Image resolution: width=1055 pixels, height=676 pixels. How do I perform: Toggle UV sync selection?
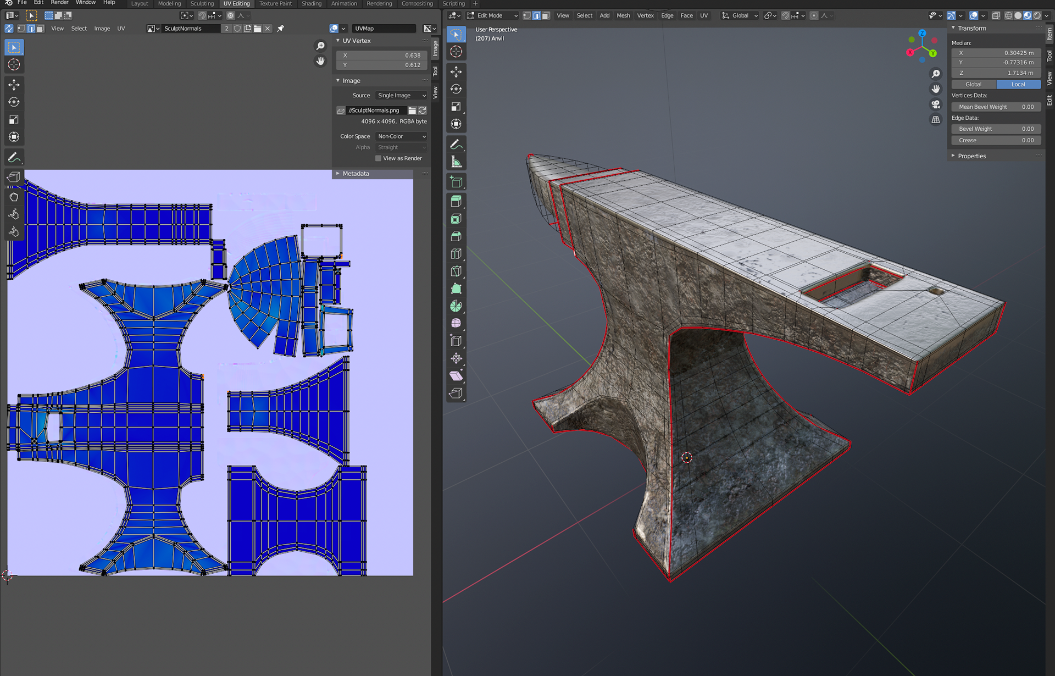(9, 29)
